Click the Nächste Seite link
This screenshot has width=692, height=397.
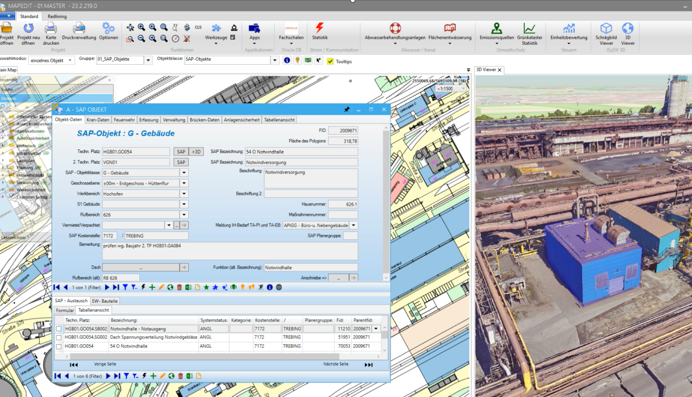click(336, 364)
